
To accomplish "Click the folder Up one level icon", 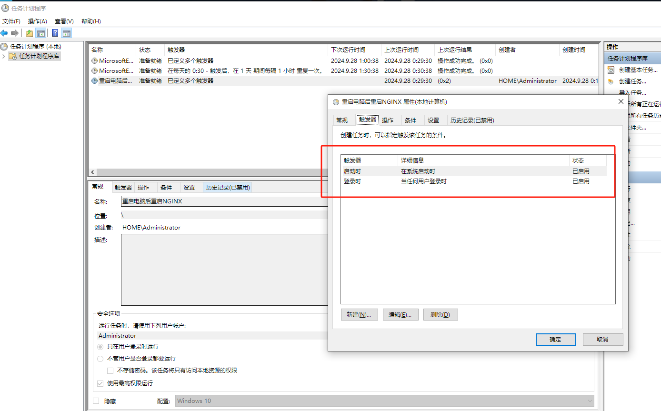I will tap(30, 33).
